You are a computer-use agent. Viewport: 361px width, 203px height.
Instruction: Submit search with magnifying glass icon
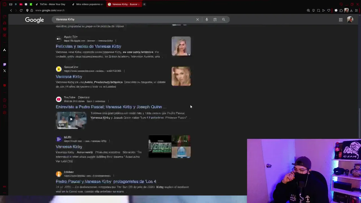[x=224, y=19]
